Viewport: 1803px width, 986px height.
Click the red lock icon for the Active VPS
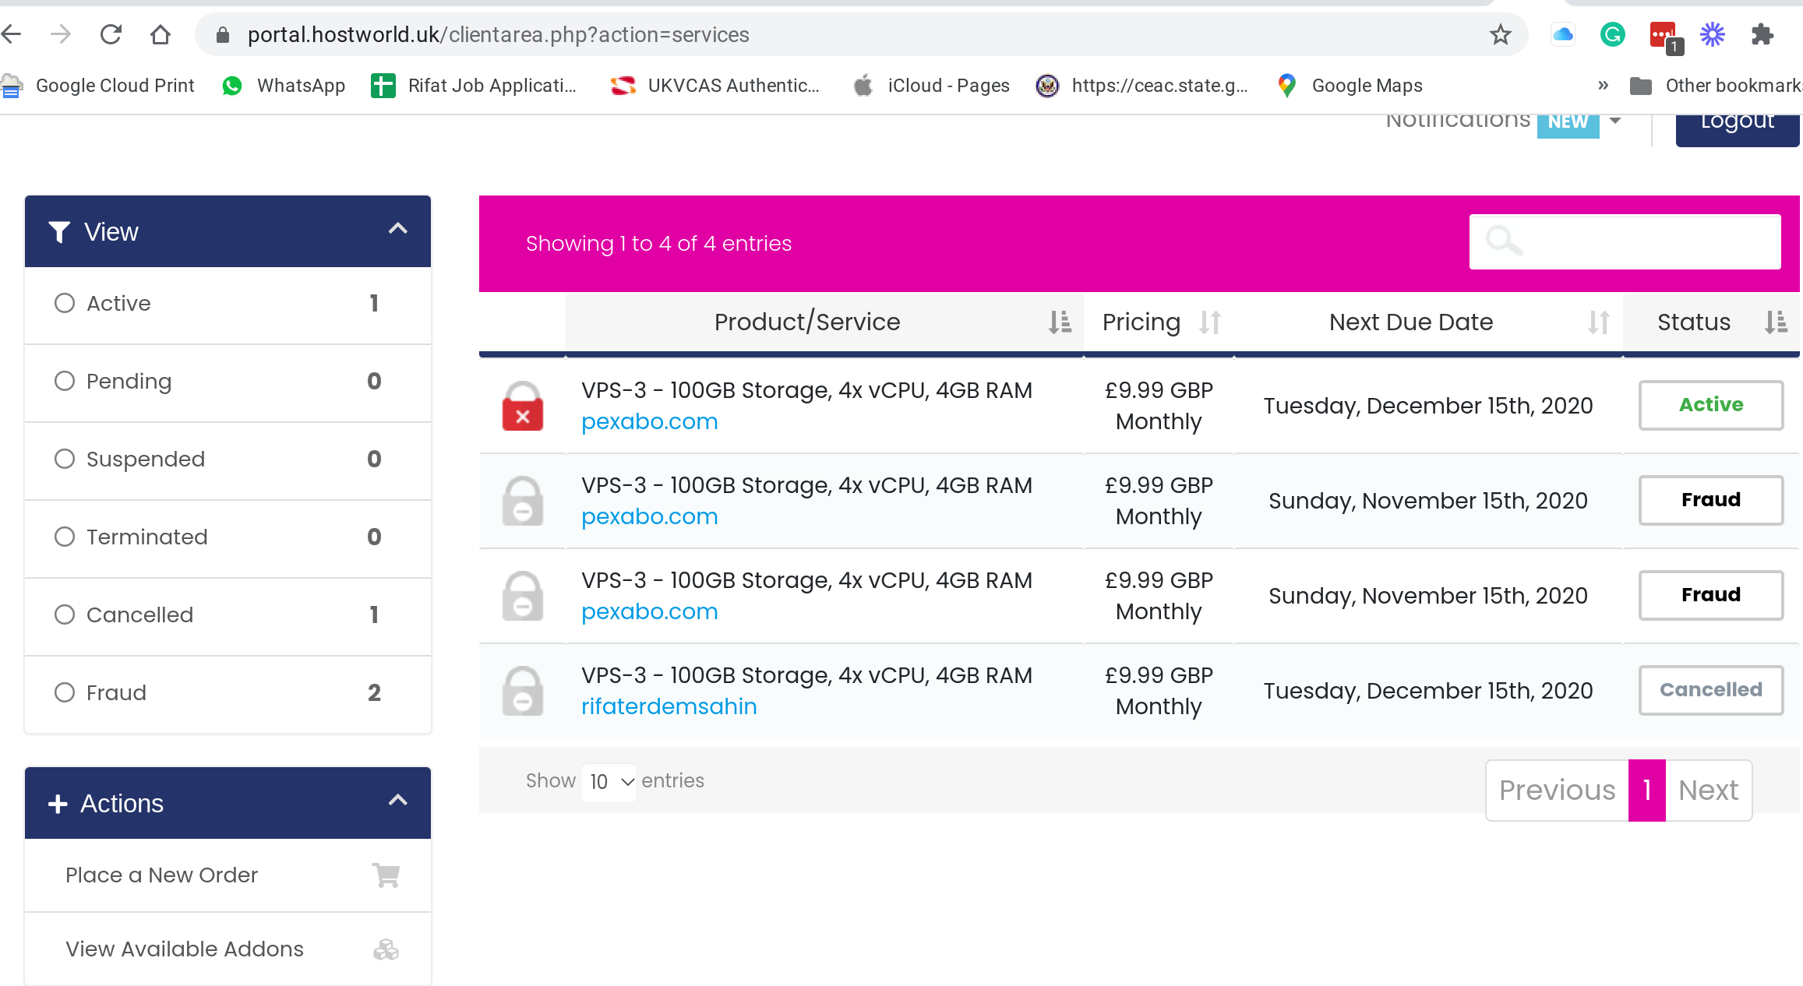[x=523, y=407]
